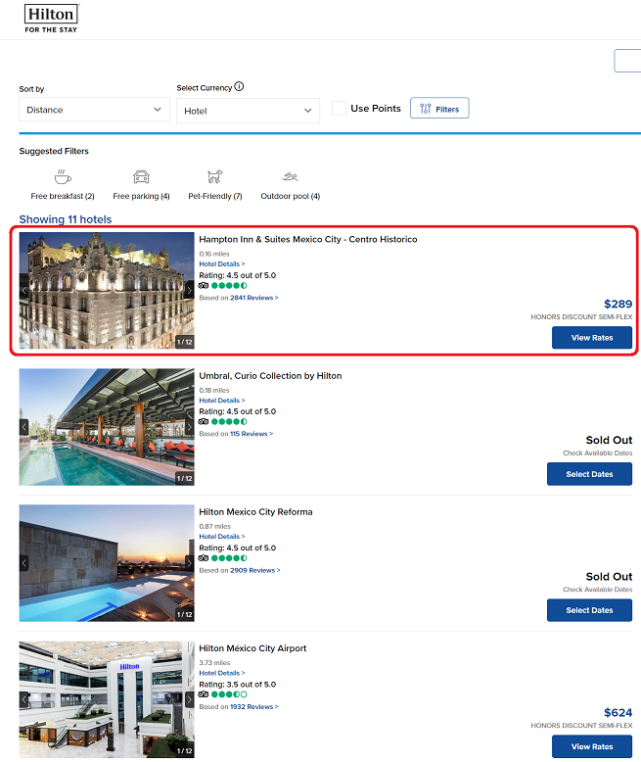Viewport: 641px width, 762px height.
Task: Show next photo of Hilton Mexico City Reforma
Action: [x=190, y=563]
